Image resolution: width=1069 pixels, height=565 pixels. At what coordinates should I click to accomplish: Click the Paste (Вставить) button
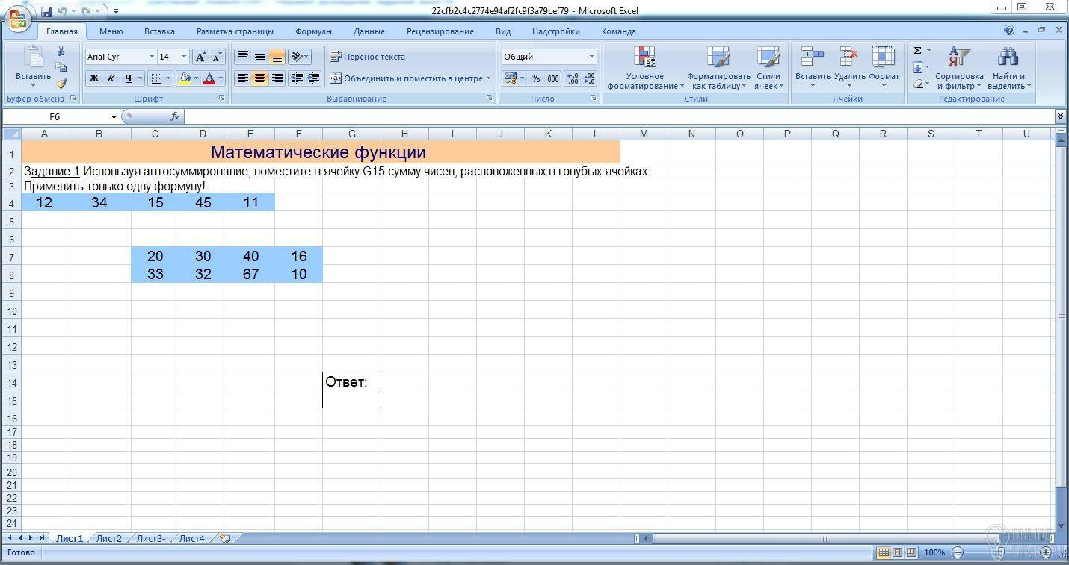click(x=33, y=66)
